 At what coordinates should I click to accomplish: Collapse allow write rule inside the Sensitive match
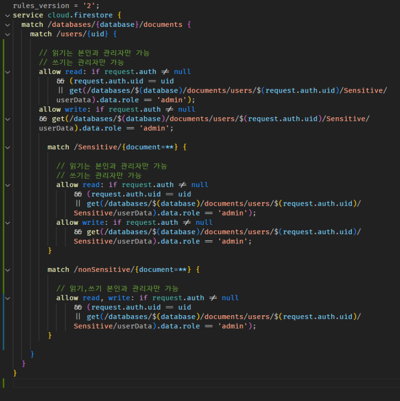[7, 223]
